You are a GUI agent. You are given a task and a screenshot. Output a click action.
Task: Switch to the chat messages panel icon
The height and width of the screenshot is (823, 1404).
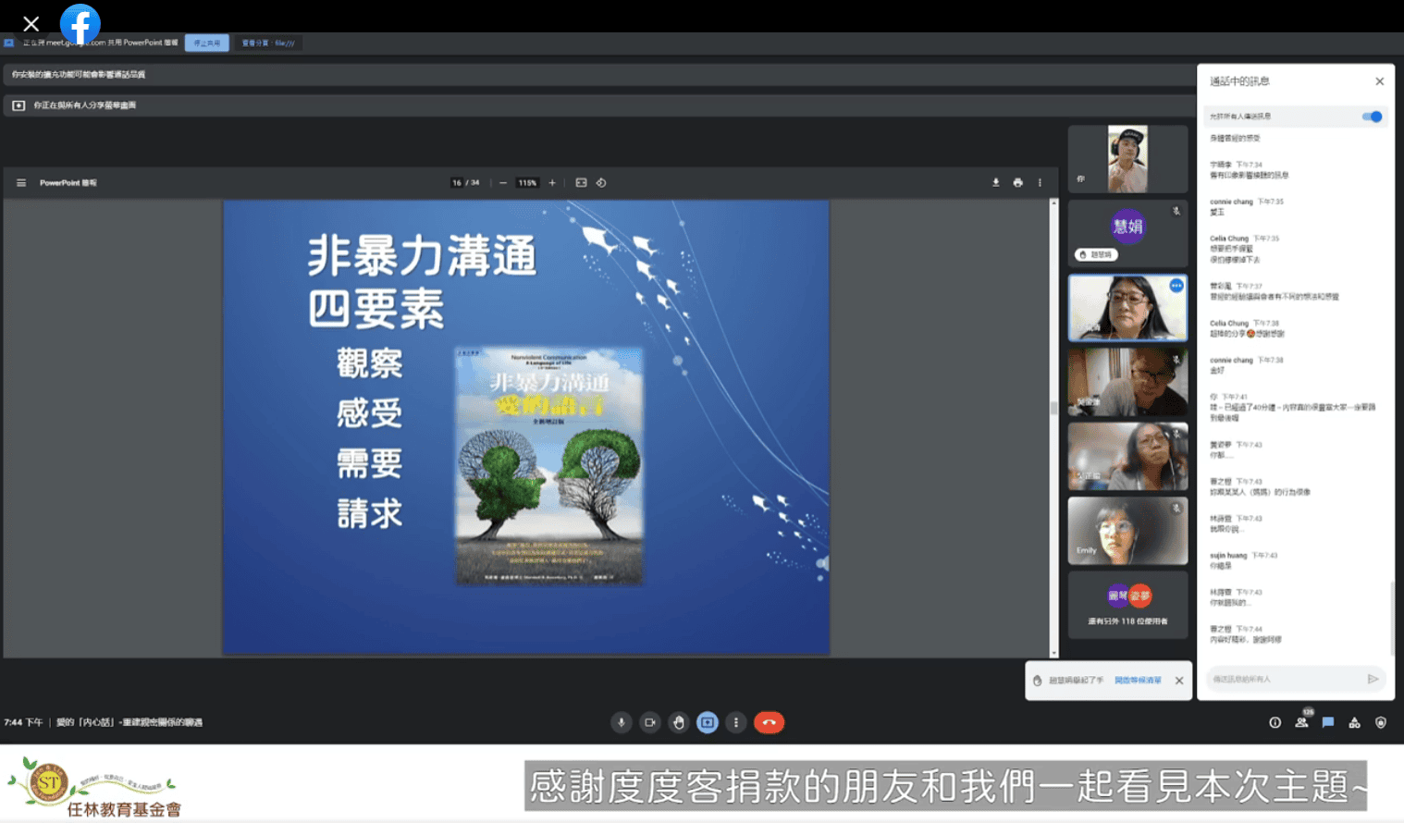click(1328, 722)
